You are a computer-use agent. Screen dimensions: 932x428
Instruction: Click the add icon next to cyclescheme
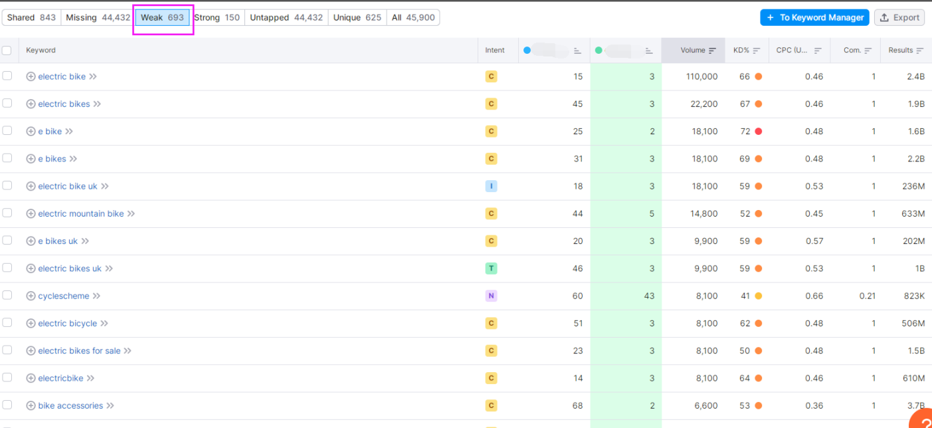31,296
